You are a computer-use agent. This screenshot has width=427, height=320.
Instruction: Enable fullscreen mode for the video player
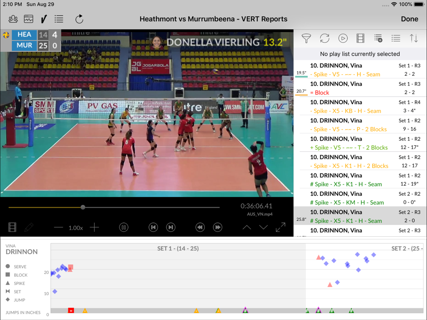tap(281, 227)
